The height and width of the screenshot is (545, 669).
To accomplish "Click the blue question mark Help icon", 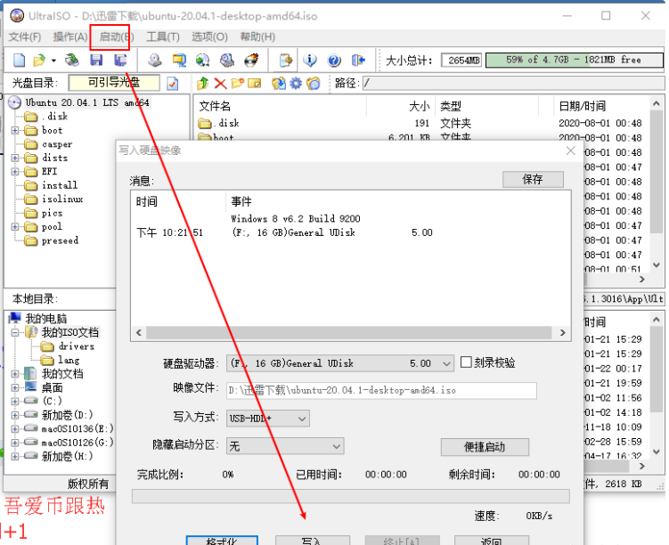I will click(334, 61).
